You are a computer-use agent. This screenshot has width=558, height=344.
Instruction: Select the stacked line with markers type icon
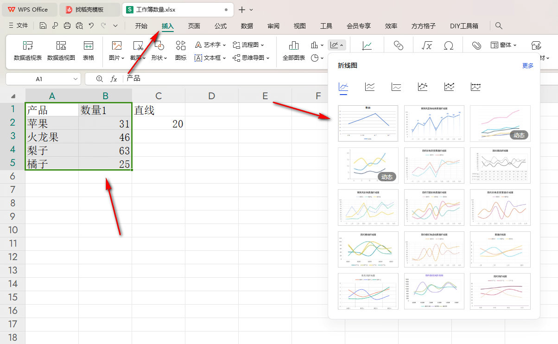[x=449, y=86]
